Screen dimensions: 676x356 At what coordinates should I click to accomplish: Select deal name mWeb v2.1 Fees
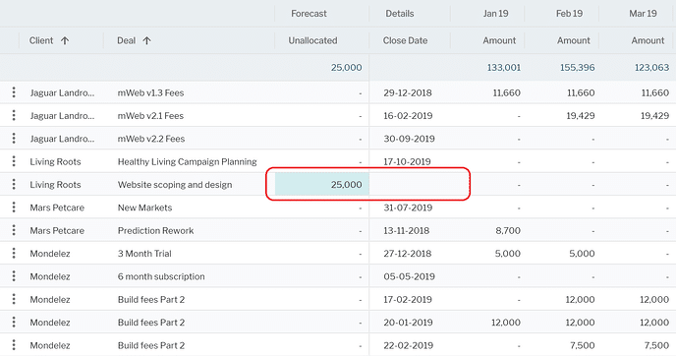pyautogui.click(x=150, y=116)
